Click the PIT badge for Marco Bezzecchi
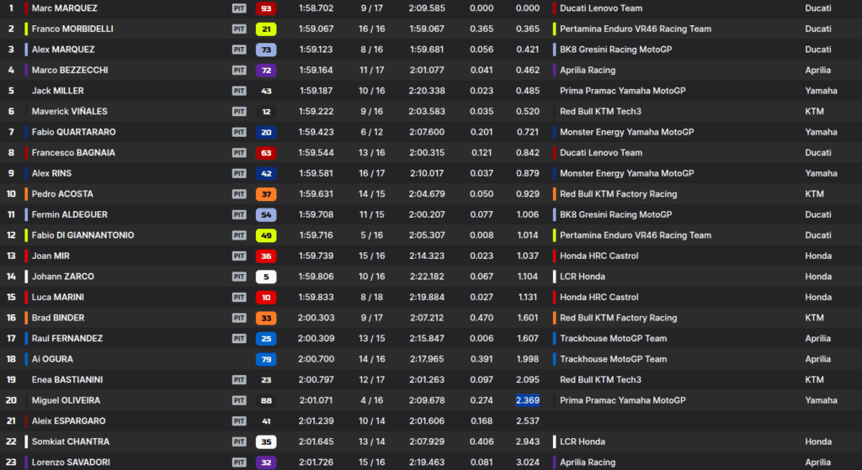This screenshot has width=862, height=470. 239,71
